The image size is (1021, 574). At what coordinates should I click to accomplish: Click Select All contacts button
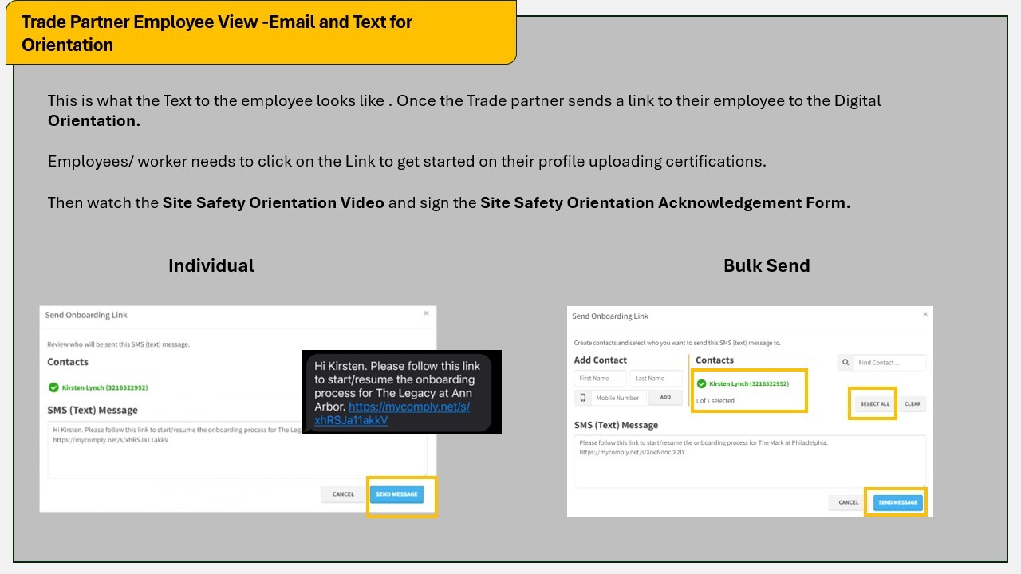(x=874, y=404)
